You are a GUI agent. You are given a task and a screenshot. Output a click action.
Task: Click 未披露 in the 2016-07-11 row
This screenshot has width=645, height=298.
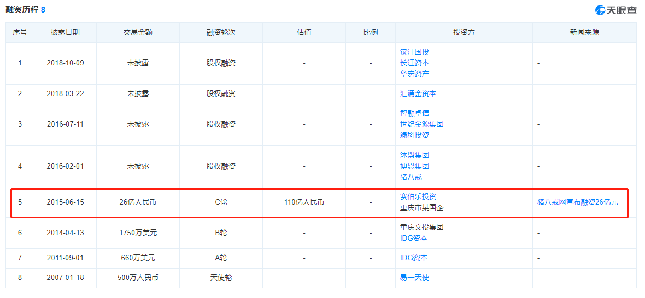pos(138,124)
